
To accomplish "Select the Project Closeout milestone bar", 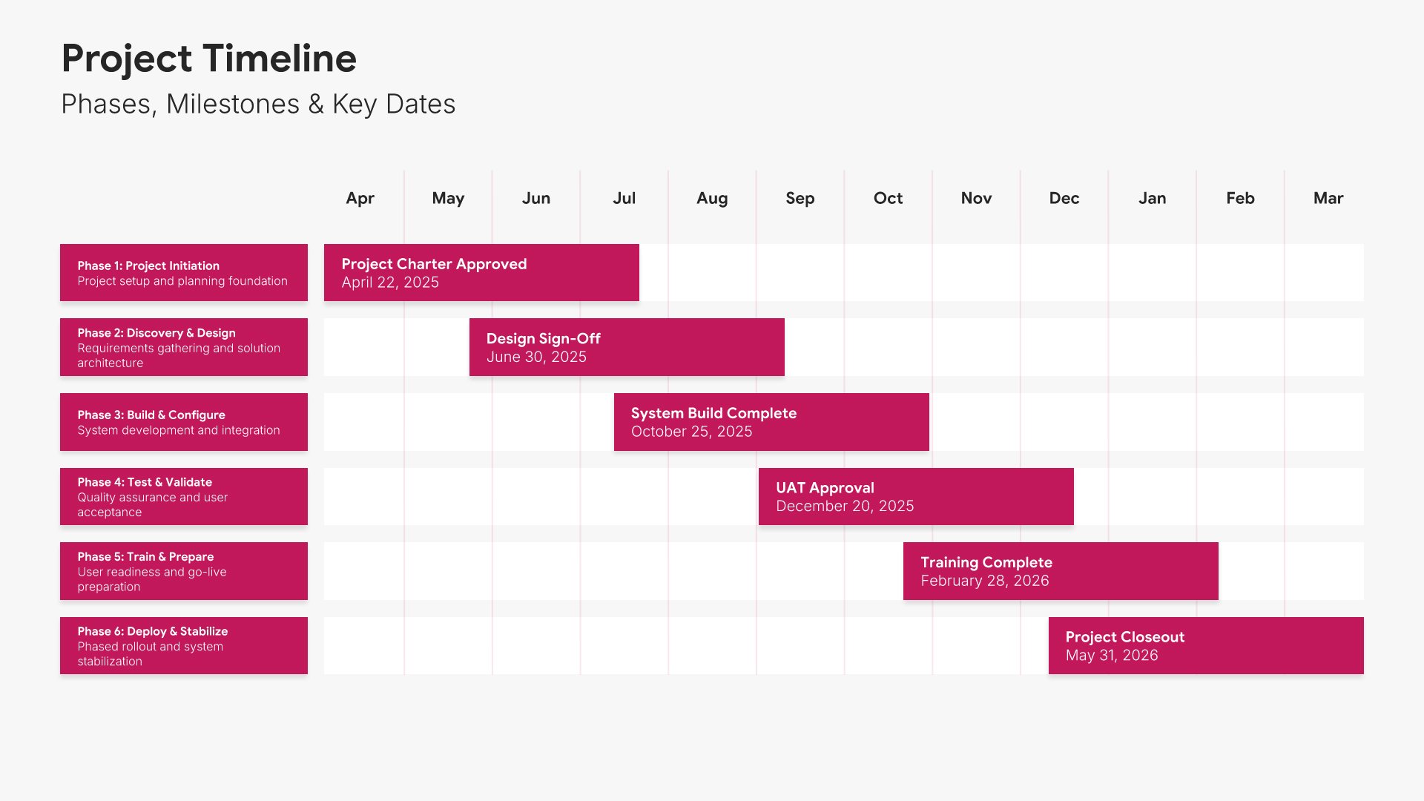I will 1205,645.
